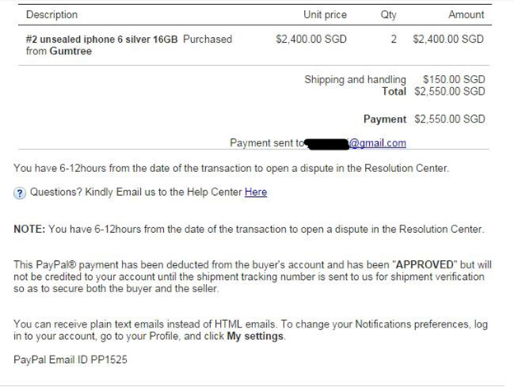Click the Unit price column header
514x391 pixels.
(x=325, y=15)
